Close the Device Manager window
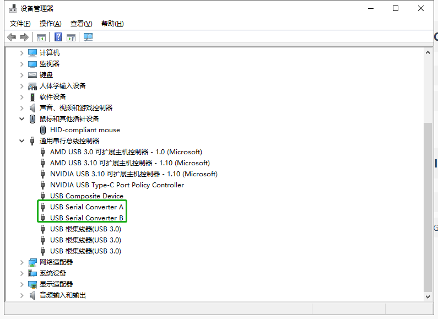Image resolution: width=438 pixels, height=319 pixels. [421, 8]
